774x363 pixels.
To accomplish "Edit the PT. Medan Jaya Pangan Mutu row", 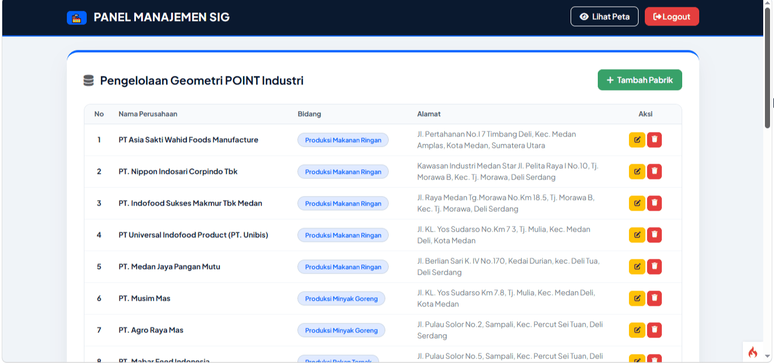I will coord(637,267).
